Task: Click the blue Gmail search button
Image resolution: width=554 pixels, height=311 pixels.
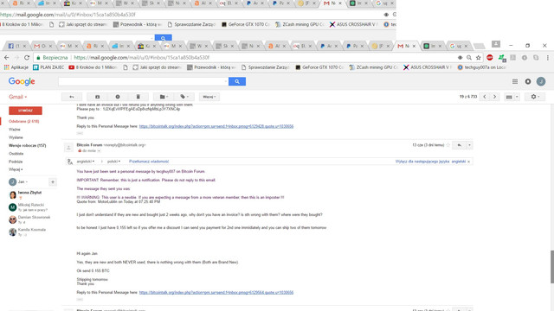Action: (x=237, y=81)
